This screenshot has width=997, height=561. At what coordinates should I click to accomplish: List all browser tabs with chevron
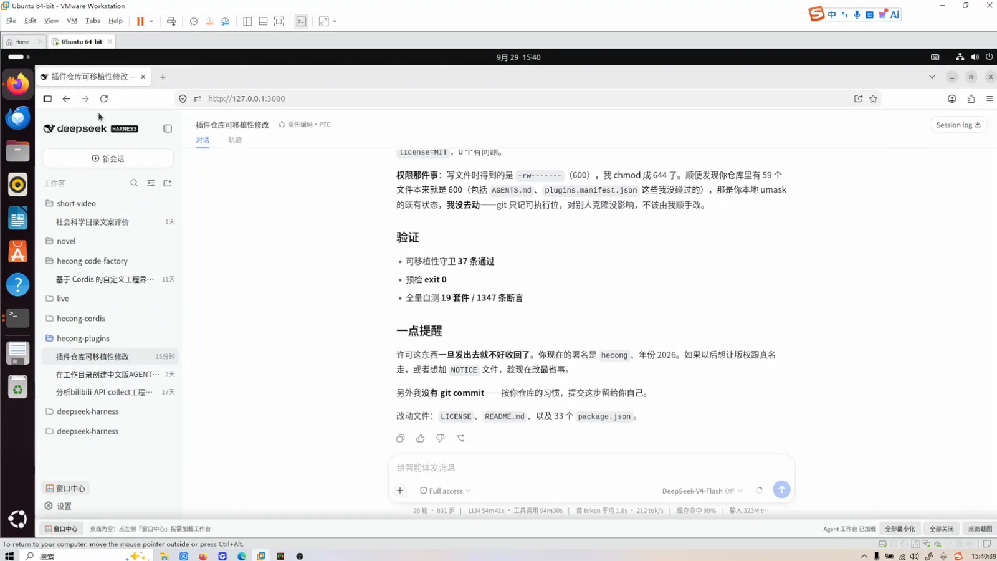pyautogui.click(x=932, y=77)
